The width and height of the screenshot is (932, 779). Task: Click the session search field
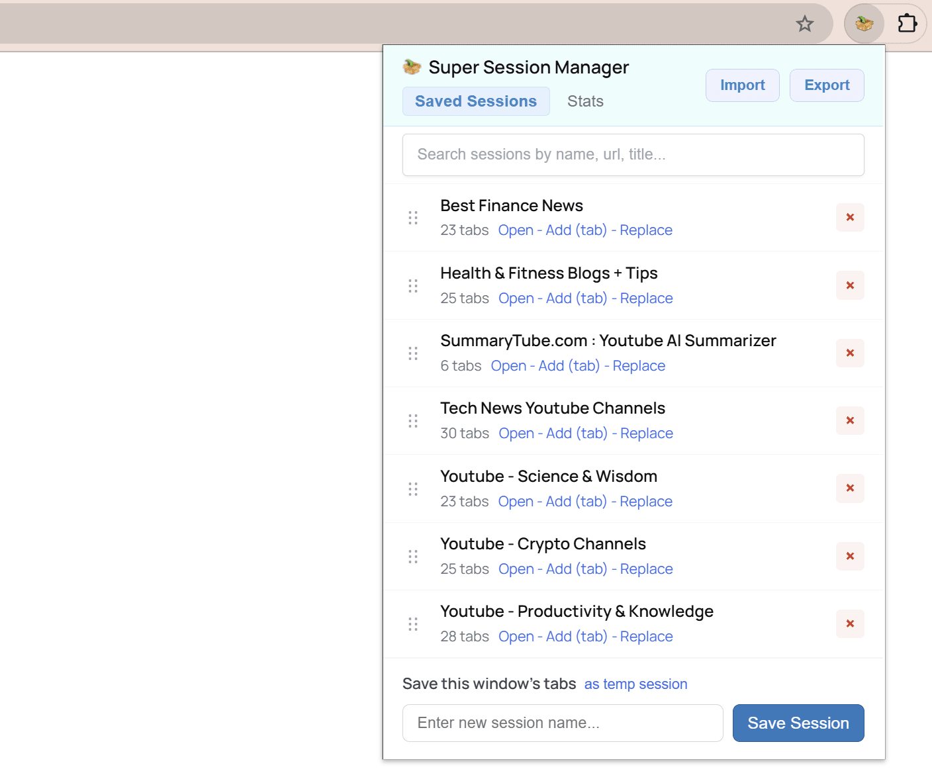(x=633, y=154)
